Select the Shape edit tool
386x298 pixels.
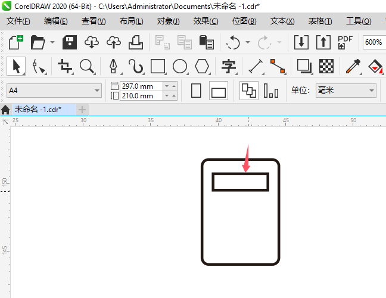point(39,66)
